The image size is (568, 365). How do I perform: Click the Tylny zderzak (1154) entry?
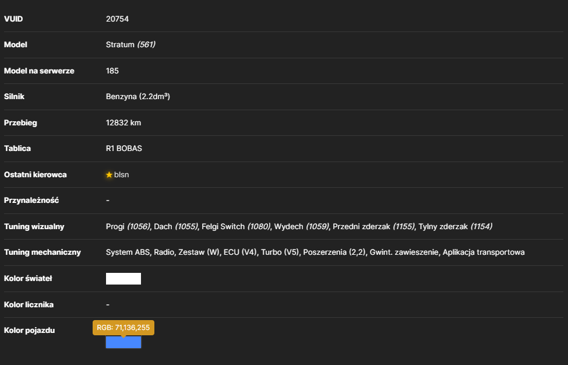pos(456,227)
